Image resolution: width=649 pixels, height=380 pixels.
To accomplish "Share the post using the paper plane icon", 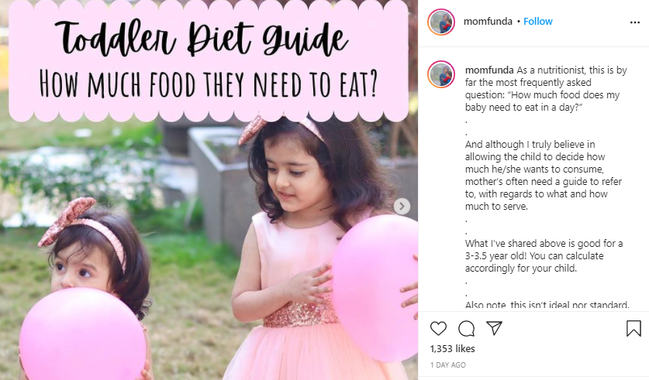I will 494,328.
